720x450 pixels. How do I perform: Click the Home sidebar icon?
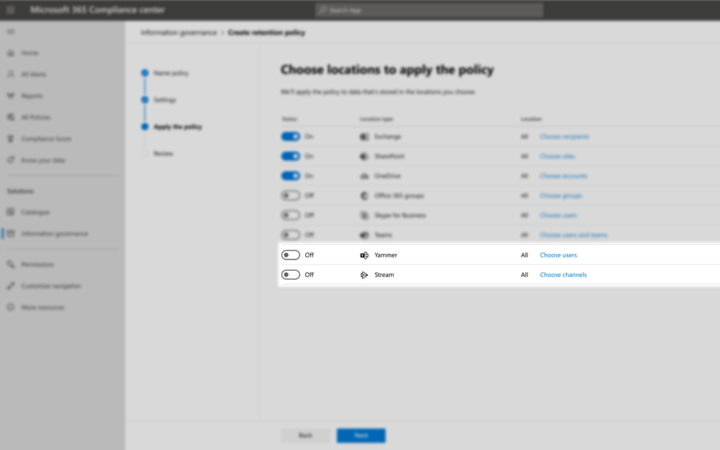11,53
